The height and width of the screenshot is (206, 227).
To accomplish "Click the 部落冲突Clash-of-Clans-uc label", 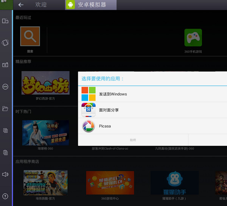I will (110, 149).
